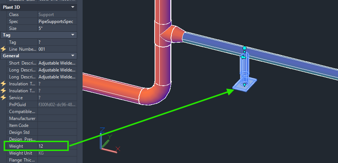Click the round cyan grip atop support

click(244, 48)
